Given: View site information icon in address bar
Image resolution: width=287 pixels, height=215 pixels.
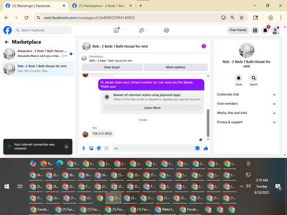Looking at the screenshot, I should click(x=38, y=18).
